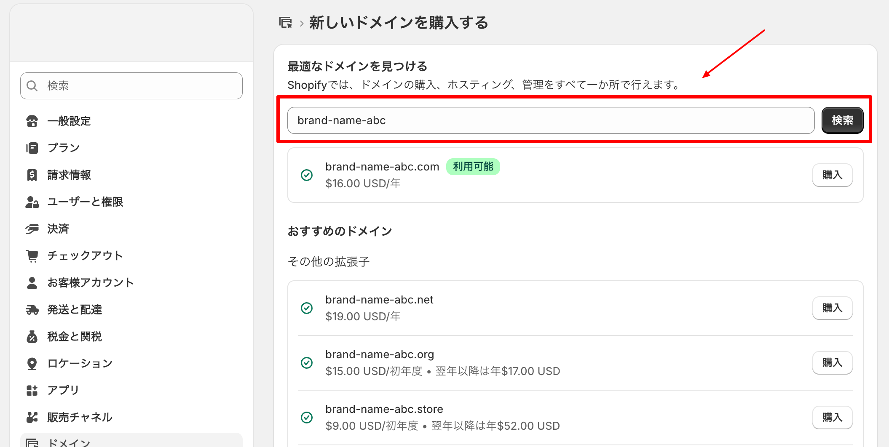Click 購入 for brand-name-abc.store

(x=832, y=418)
